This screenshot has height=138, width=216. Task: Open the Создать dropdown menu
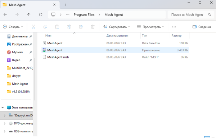tap(13, 27)
